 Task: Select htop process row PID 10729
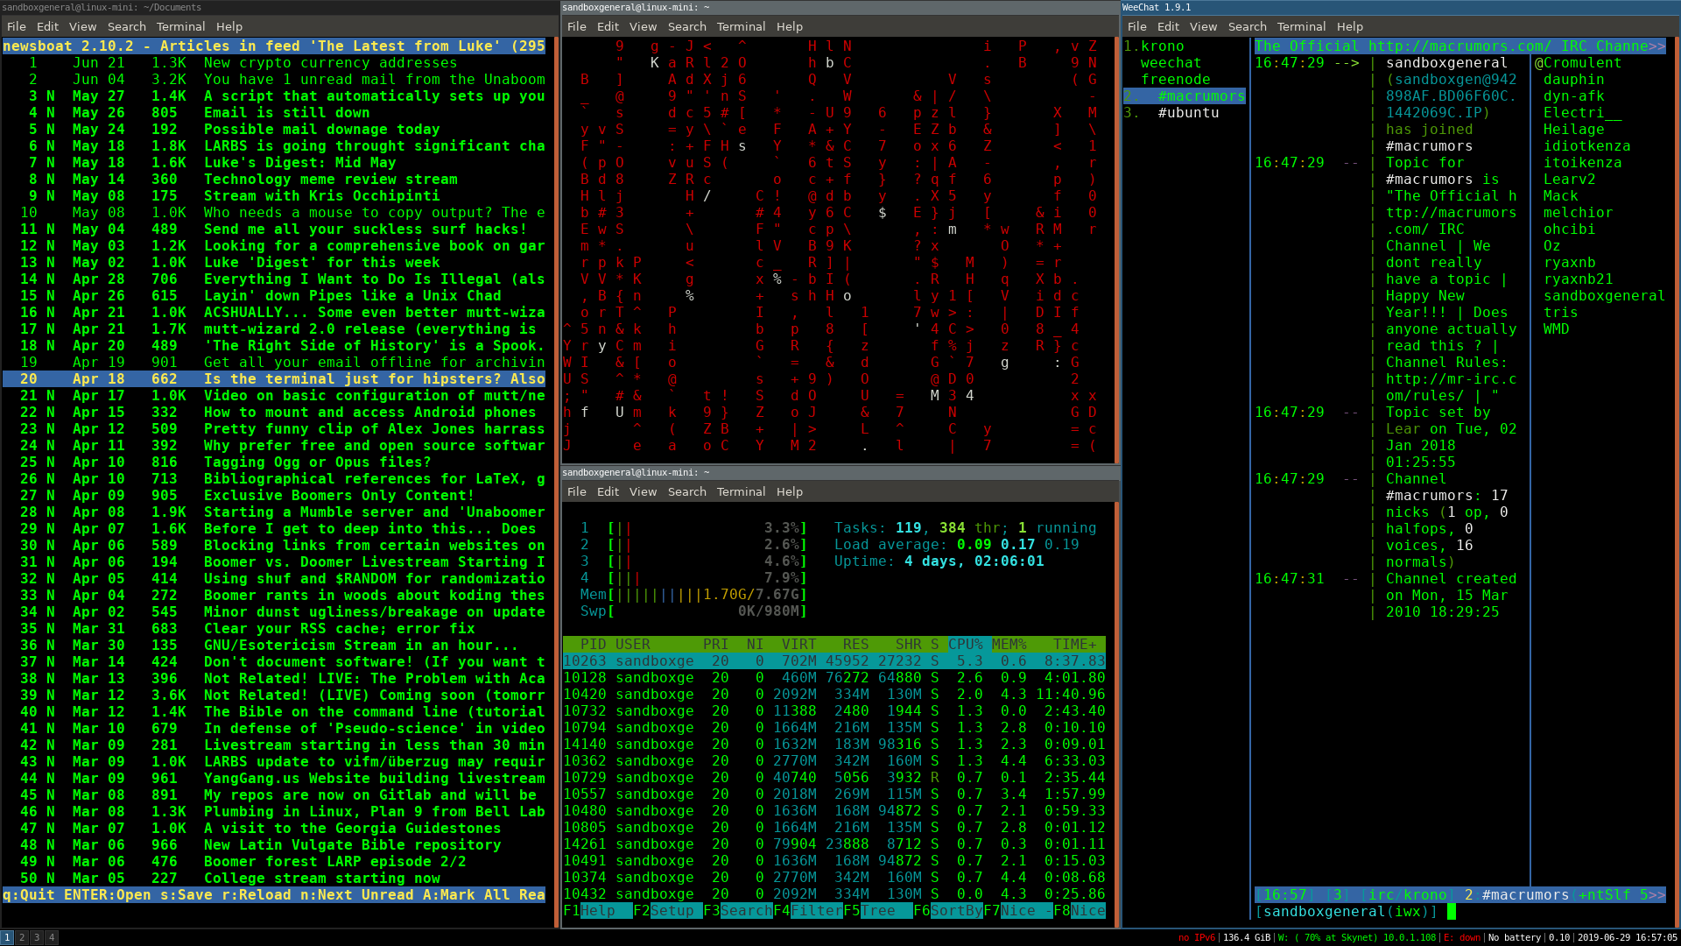coord(833,778)
